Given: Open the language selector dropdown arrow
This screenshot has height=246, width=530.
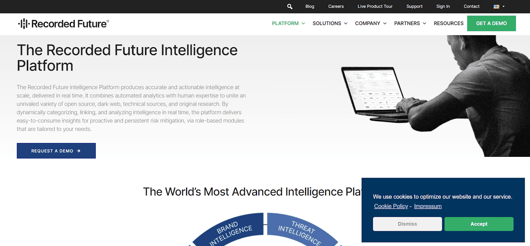Looking at the screenshot, I should [503, 7].
